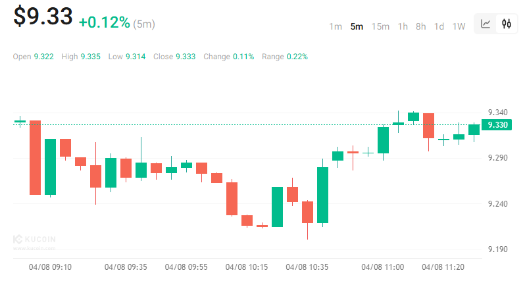Pick the 8h timeframe option
This screenshot has height=285, width=525.
tap(421, 26)
